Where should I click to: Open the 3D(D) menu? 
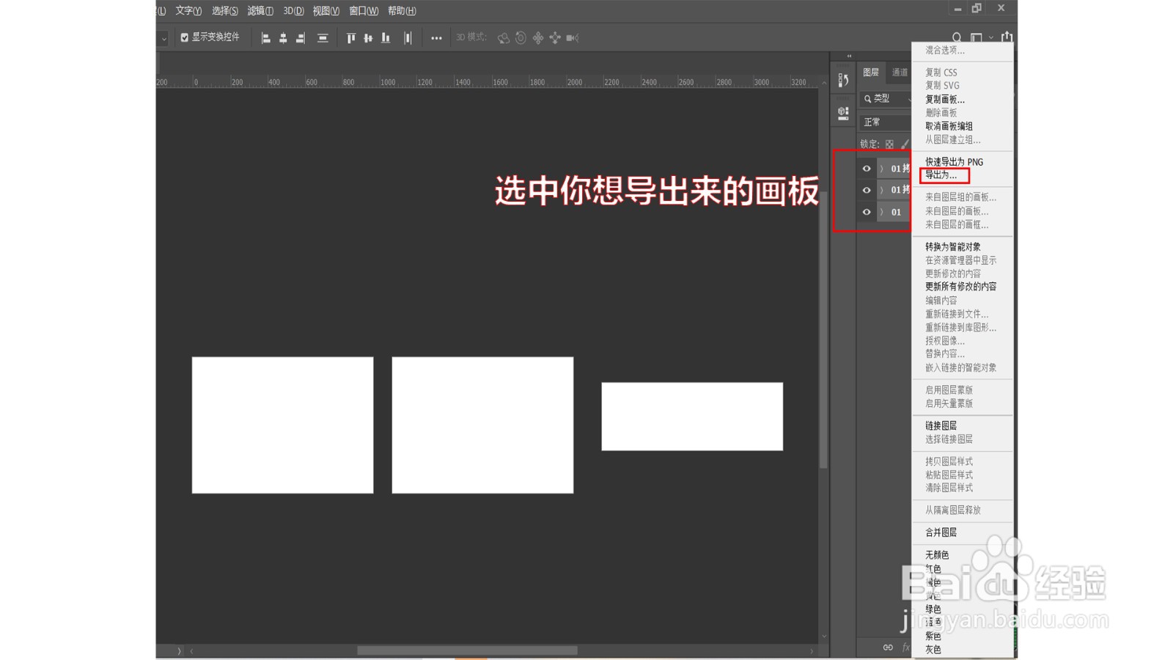[x=293, y=11]
